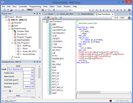
Task: Open the folder icon in User Functions toolbar
Action: click(x=52, y=18)
